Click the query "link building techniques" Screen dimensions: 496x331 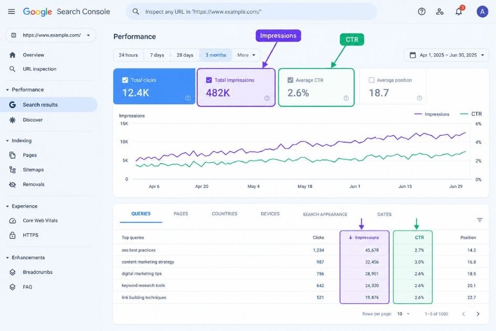tap(144, 297)
